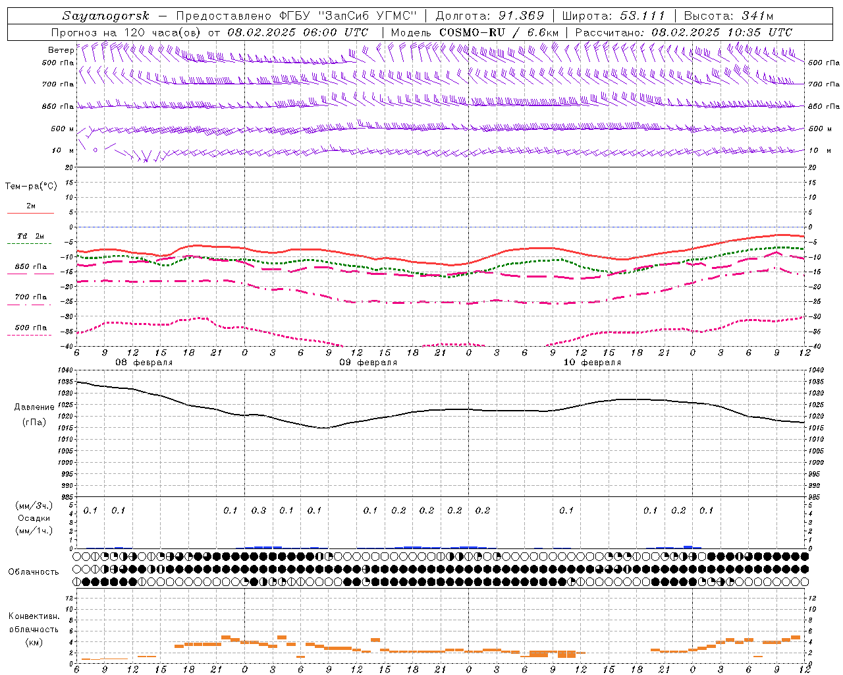The image size is (843, 675).
Task: Click the "08 февраля" date label
Action: point(144,363)
